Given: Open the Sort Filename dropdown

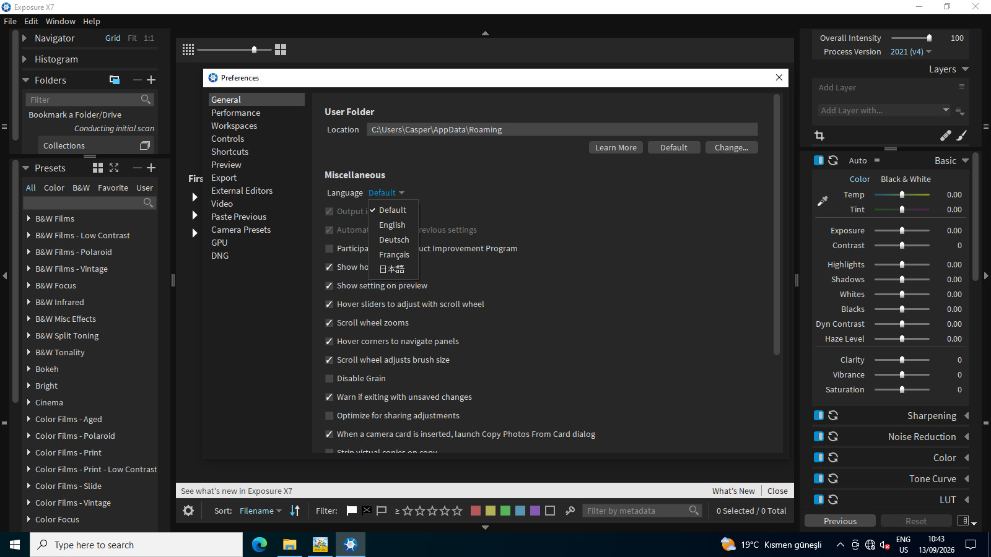Looking at the screenshot, I should (x=260, y=511).
